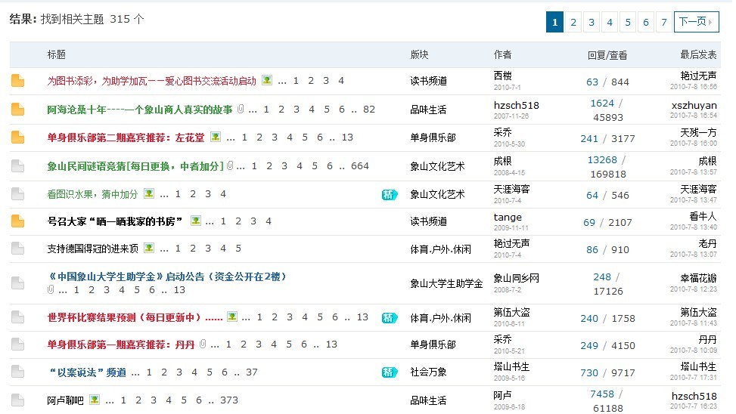Click image attachment icon on 看图识水果 thread
The width and height of the screenshot is (736, 414).
point(149,194)
